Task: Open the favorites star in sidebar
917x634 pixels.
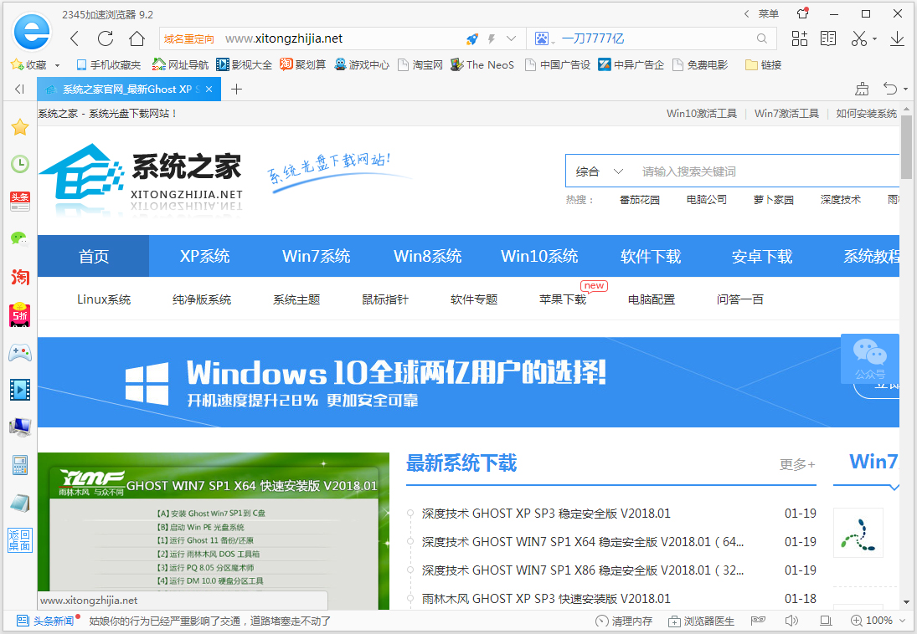Action: (x=20, y=127)
